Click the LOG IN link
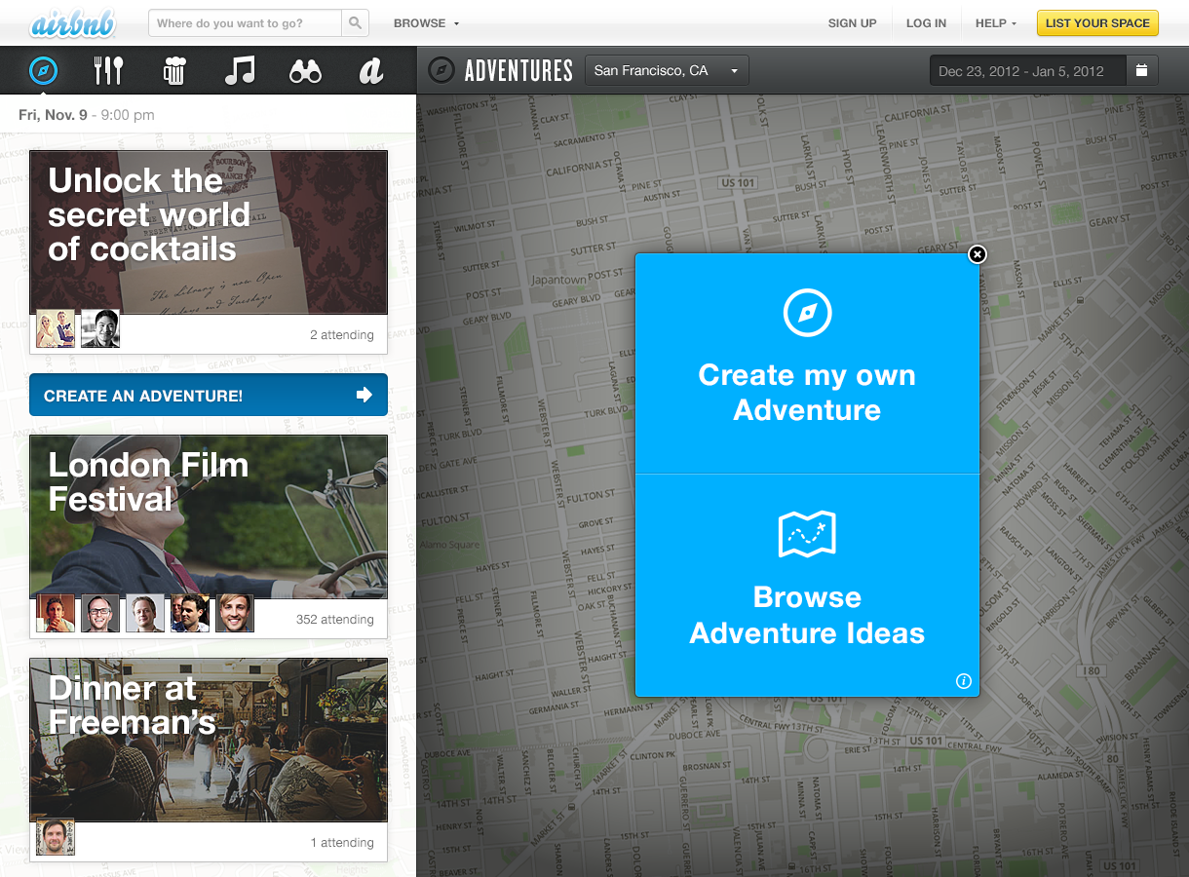 [926, 23]
